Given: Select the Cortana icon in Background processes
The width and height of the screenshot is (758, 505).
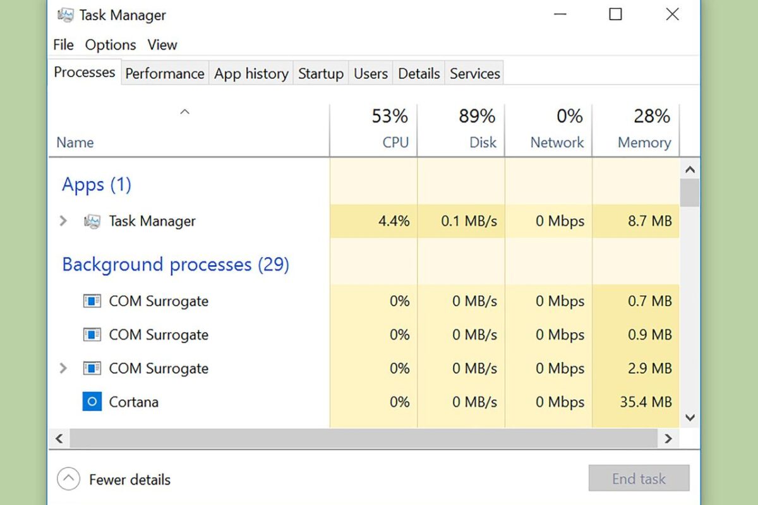Looking at the screenshot, I should coord(92,401).
